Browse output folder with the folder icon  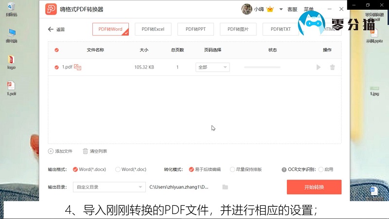pos(225,187)
